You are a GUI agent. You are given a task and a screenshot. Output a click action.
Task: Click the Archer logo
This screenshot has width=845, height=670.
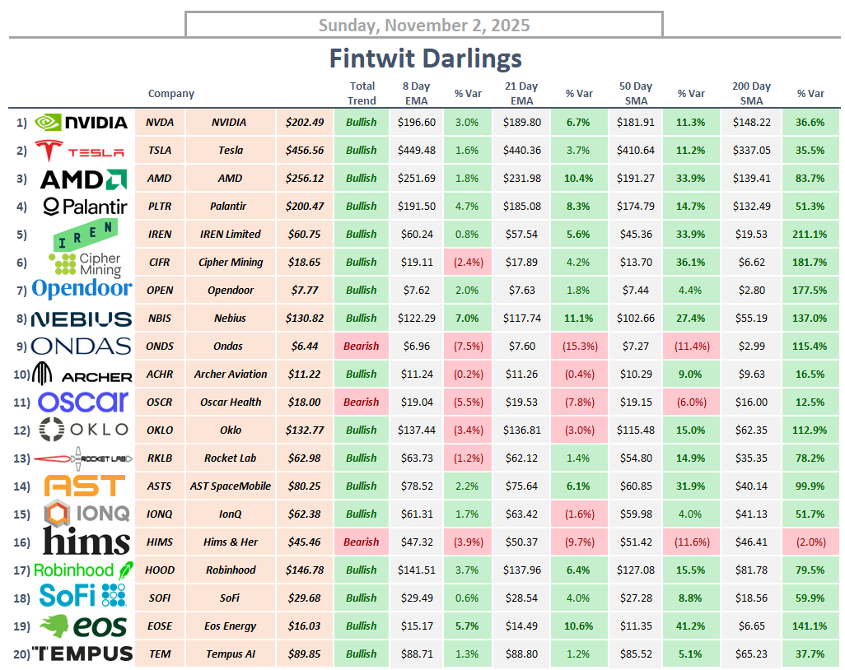pos(82,374)
